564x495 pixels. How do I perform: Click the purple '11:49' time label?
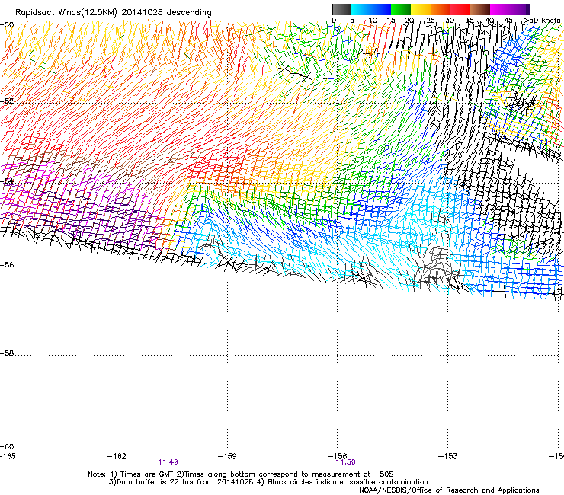(168, 462)
